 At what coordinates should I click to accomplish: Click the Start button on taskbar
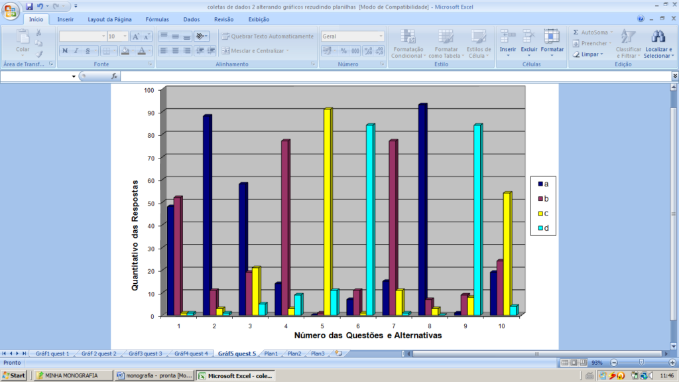click(x=14, y=375)
